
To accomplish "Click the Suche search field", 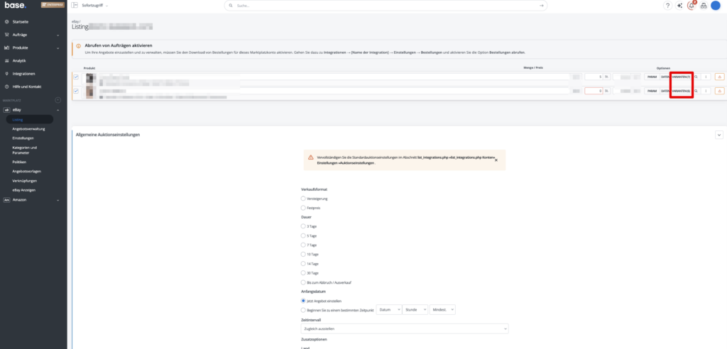I will (x=386, y=6).
